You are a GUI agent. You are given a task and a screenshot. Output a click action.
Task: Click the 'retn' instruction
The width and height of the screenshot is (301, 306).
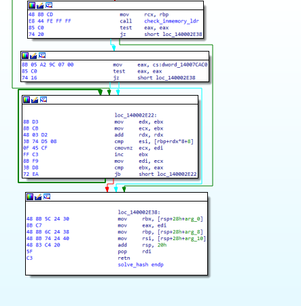[124, 259]
